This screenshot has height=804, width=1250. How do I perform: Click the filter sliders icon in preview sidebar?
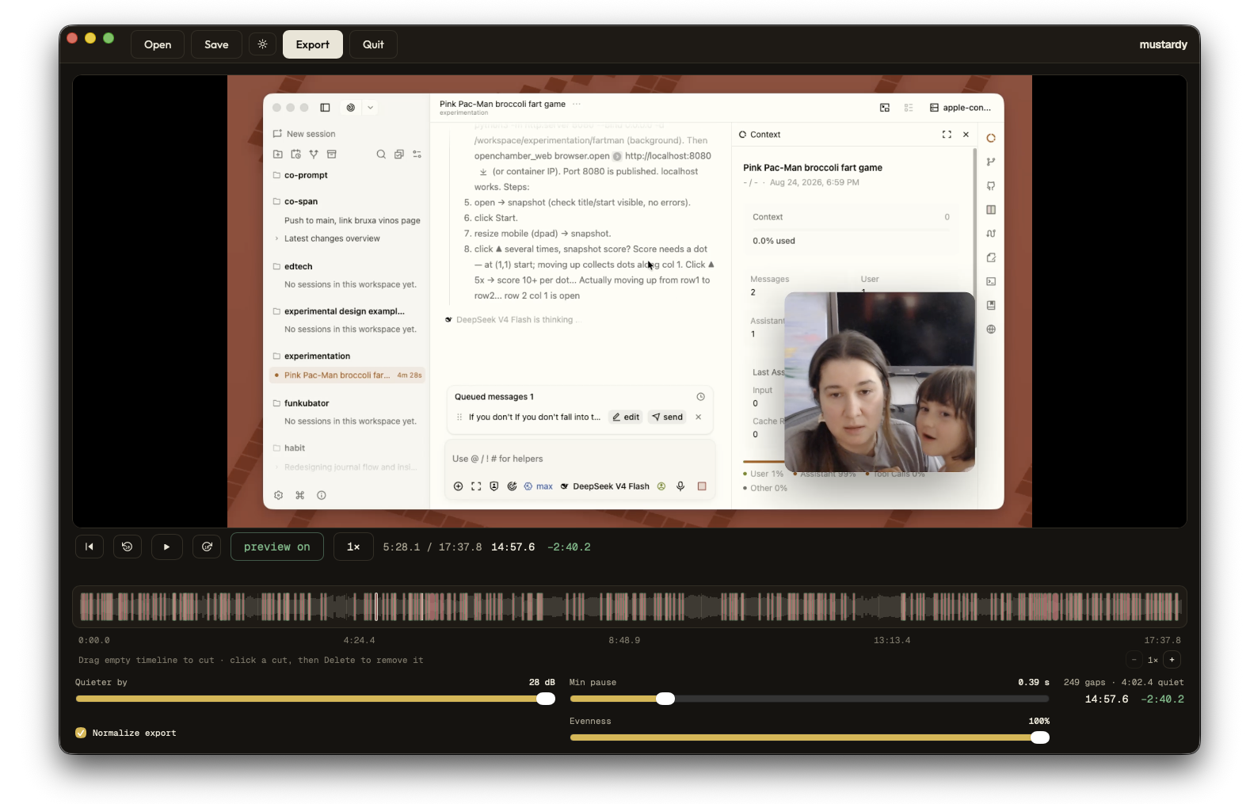[417, 154]
